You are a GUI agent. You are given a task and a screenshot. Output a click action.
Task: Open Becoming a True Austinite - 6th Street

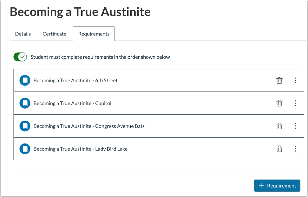75,80
